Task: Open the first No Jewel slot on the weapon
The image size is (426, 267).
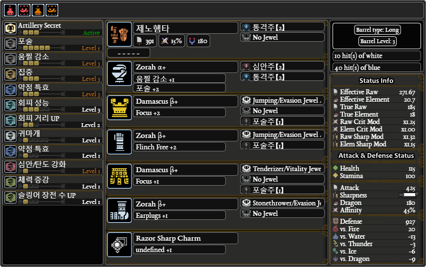Action: coord(282,37)
